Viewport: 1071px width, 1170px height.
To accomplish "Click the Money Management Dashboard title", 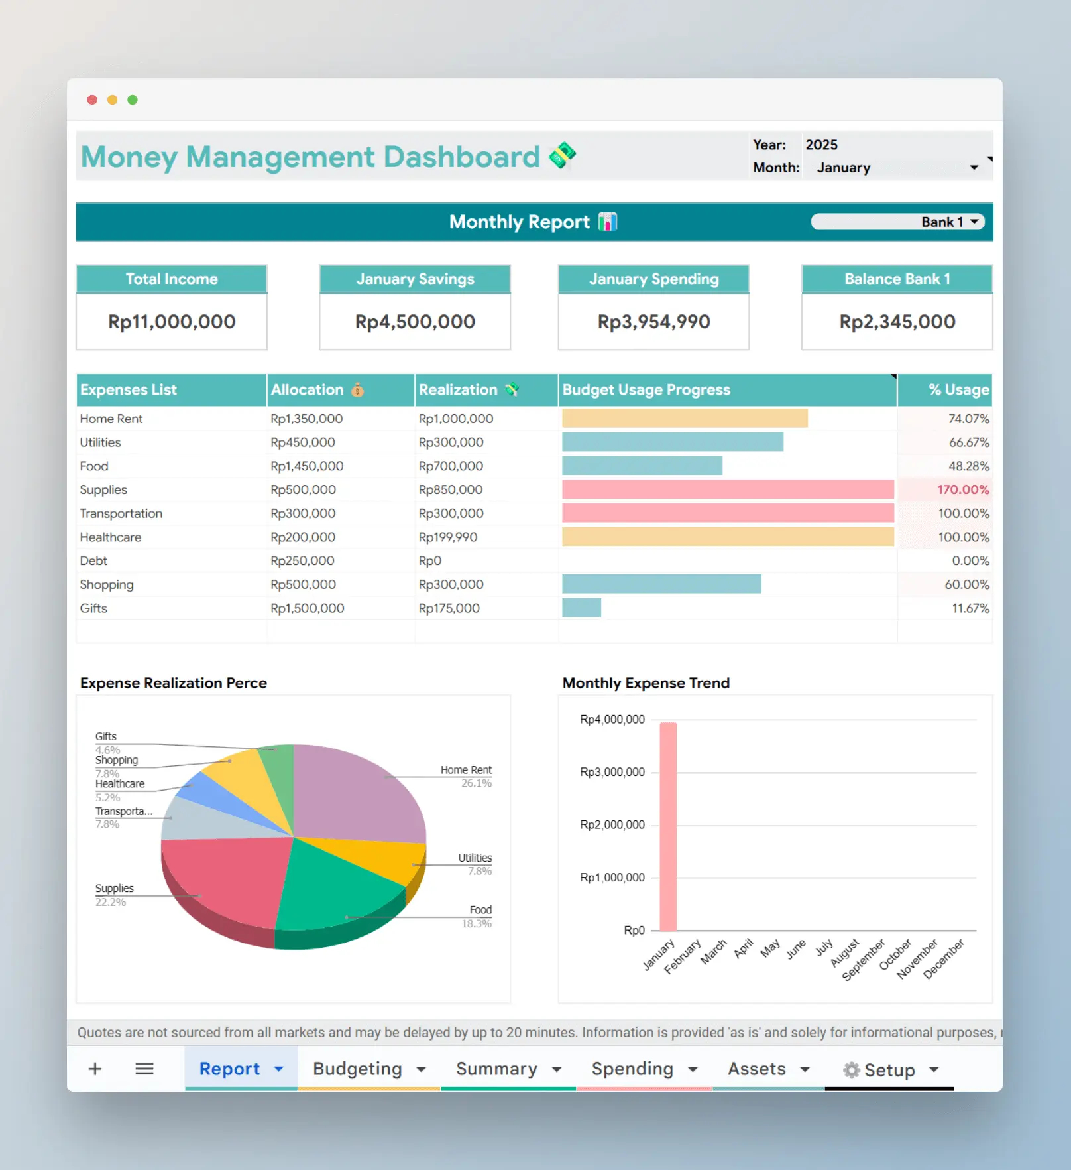I will click(x=310, y=157).
